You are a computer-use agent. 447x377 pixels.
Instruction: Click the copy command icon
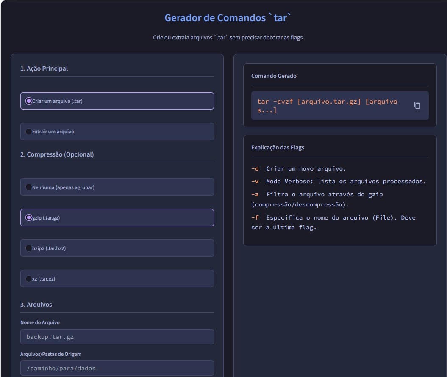[x=416, y=105]
